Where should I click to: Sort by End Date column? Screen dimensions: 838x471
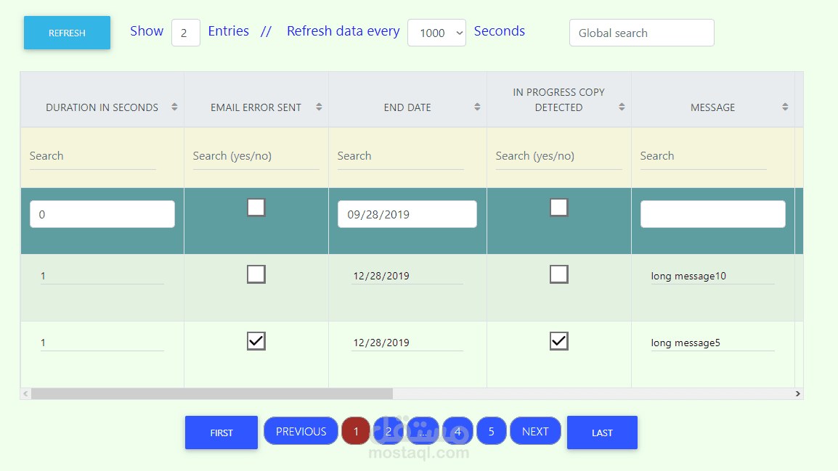coord(477,107)
